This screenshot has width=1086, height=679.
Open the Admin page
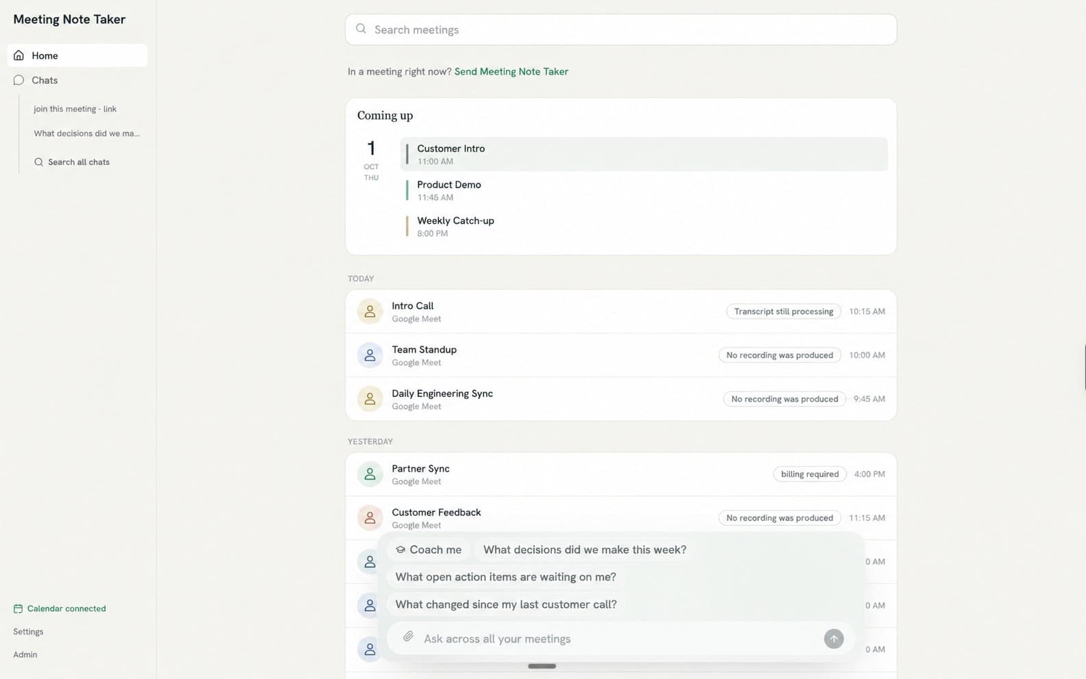click(25, 655)
